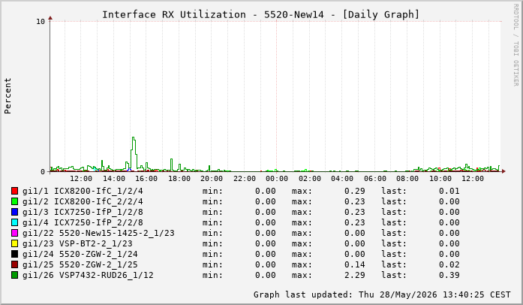Click the dark green gi1/26 legend swatch
This screenshot has height=305, width=523.
click(x=14, y=275)
